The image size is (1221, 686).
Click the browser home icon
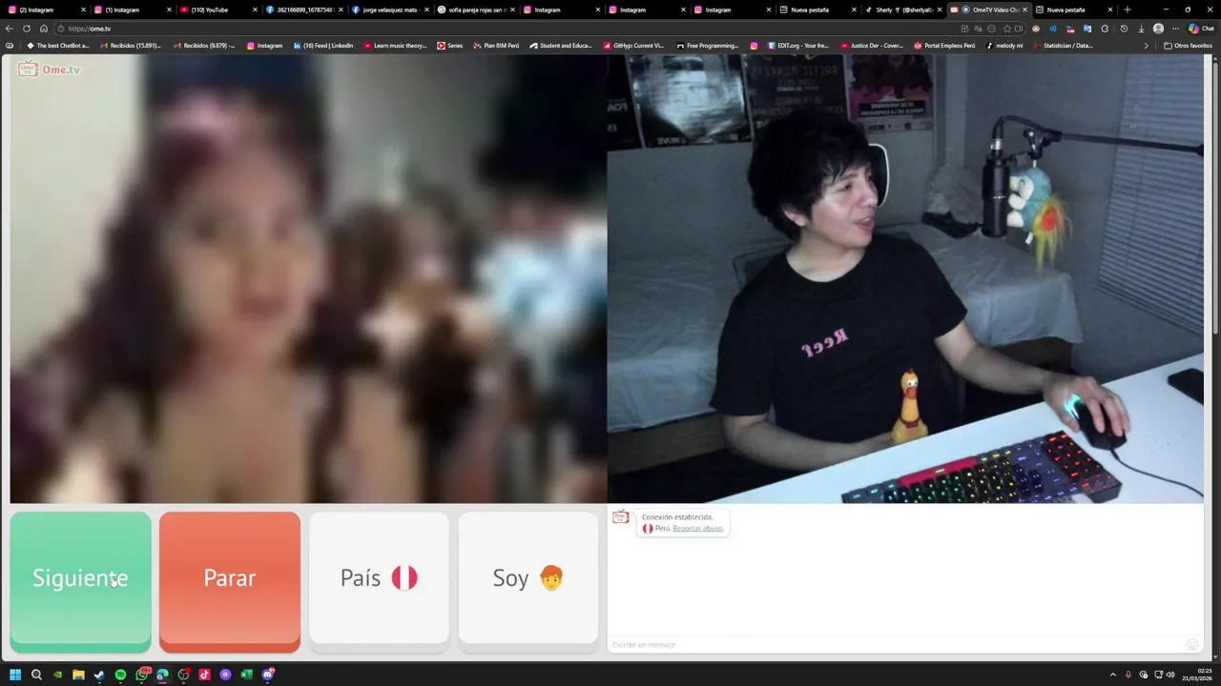tap(43, 29)
